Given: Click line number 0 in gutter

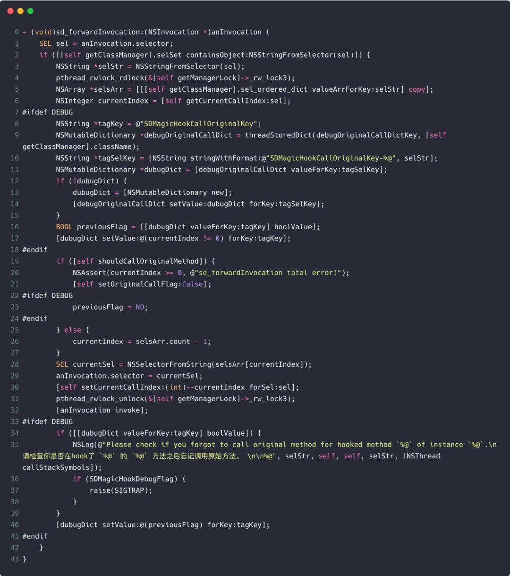Looking at the screenshot, I should click(17, 32).
